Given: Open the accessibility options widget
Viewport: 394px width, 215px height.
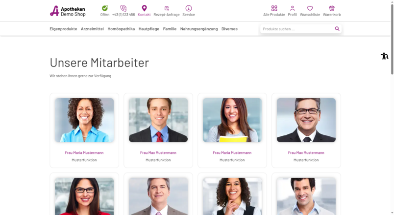Looking at the screenshot, I should click(x=385, y=56).
